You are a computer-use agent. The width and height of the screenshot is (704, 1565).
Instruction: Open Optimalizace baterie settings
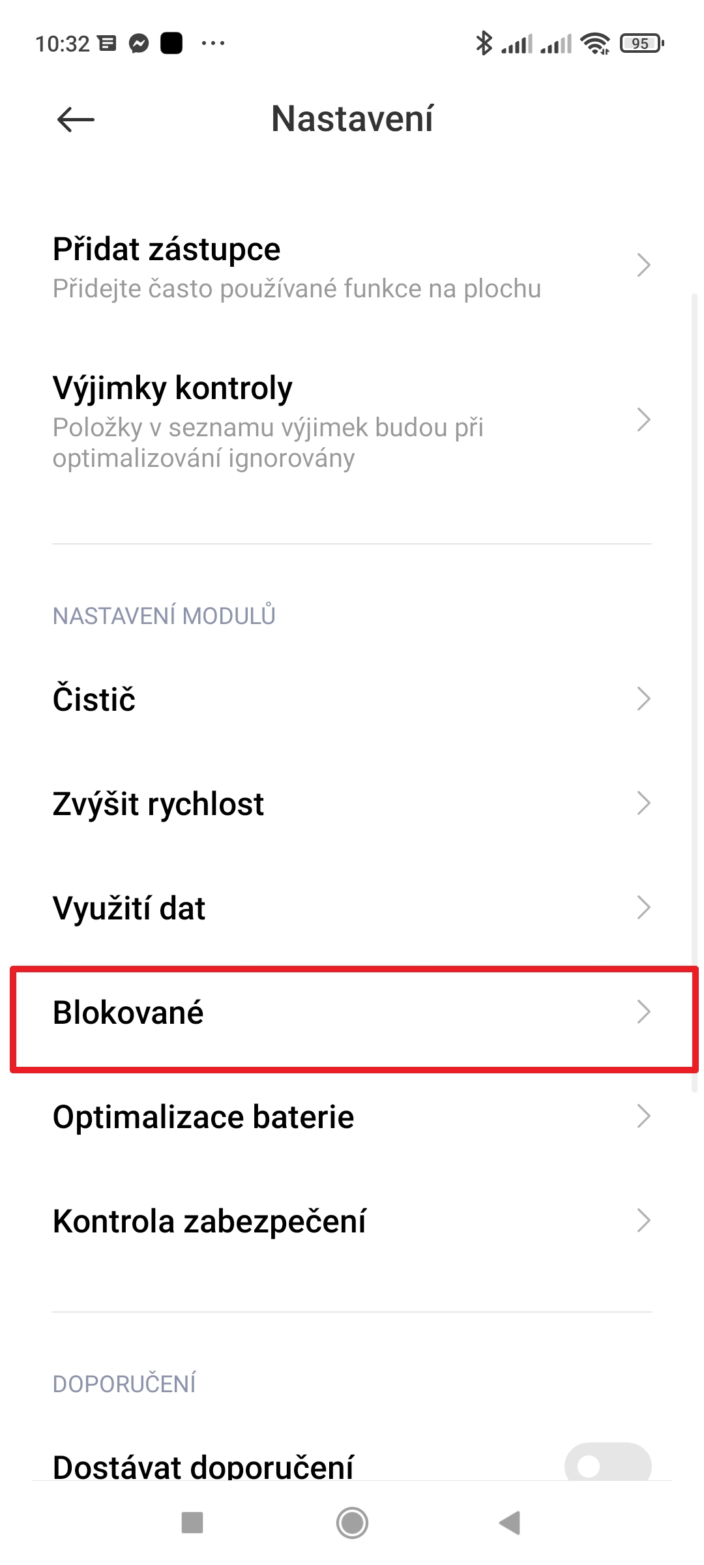(352, 1116)
